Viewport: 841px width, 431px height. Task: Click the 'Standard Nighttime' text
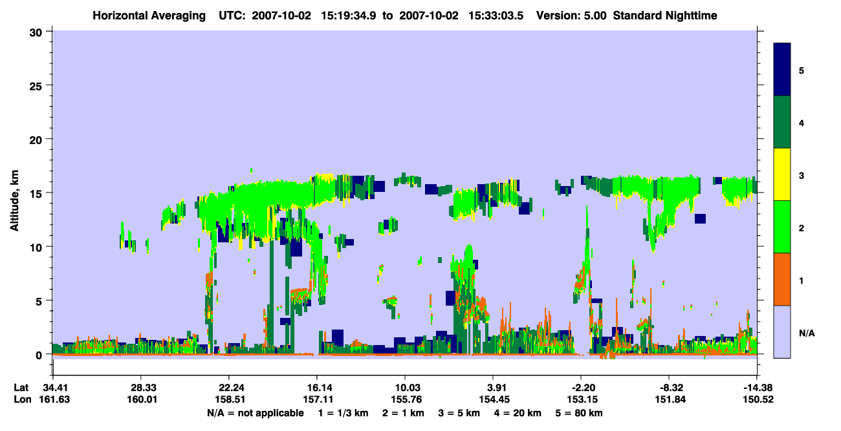pyautogui.click(x=665, y=15)
